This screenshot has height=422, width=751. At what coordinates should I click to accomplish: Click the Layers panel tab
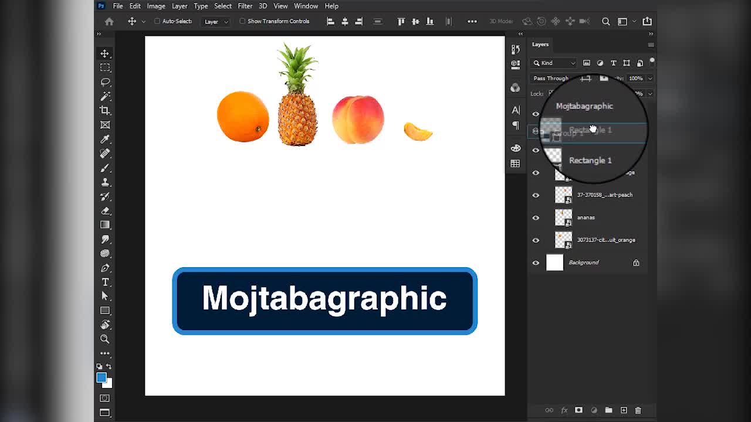click(x=540, y=45)
